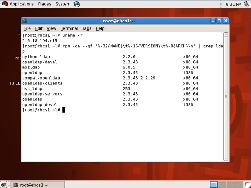Click the nss_ldap package name

pyautogui.click(x=32, y=89)
